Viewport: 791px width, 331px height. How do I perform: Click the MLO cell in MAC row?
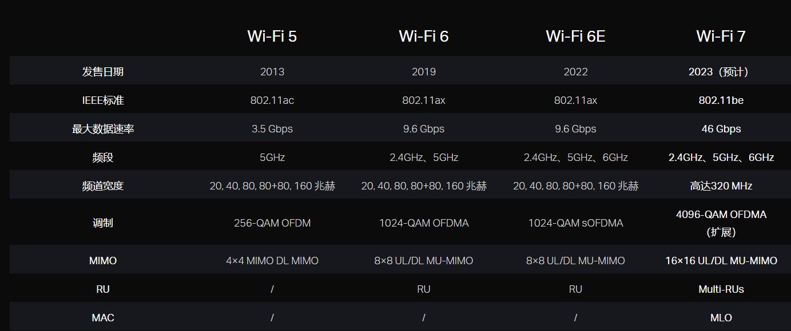pos(721,318)
